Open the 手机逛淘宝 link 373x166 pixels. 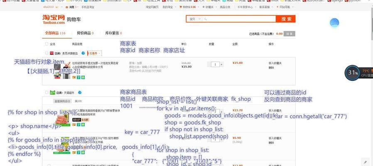coord(88,7)
